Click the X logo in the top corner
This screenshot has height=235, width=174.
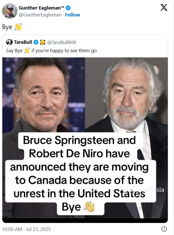[164, 7]
